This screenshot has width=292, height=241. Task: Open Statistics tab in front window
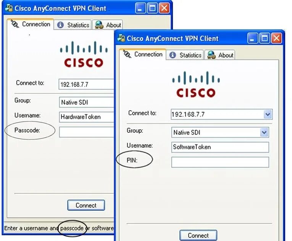click(x=185, y=55)
